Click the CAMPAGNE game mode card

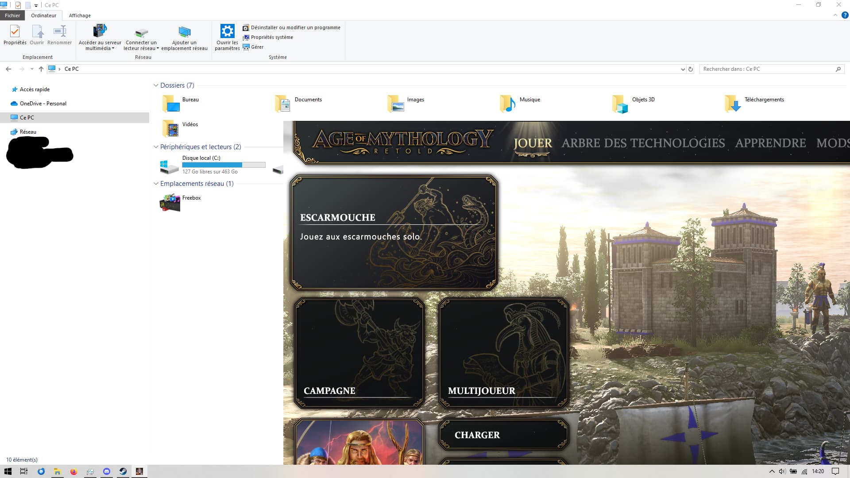[x=359, y=353]
